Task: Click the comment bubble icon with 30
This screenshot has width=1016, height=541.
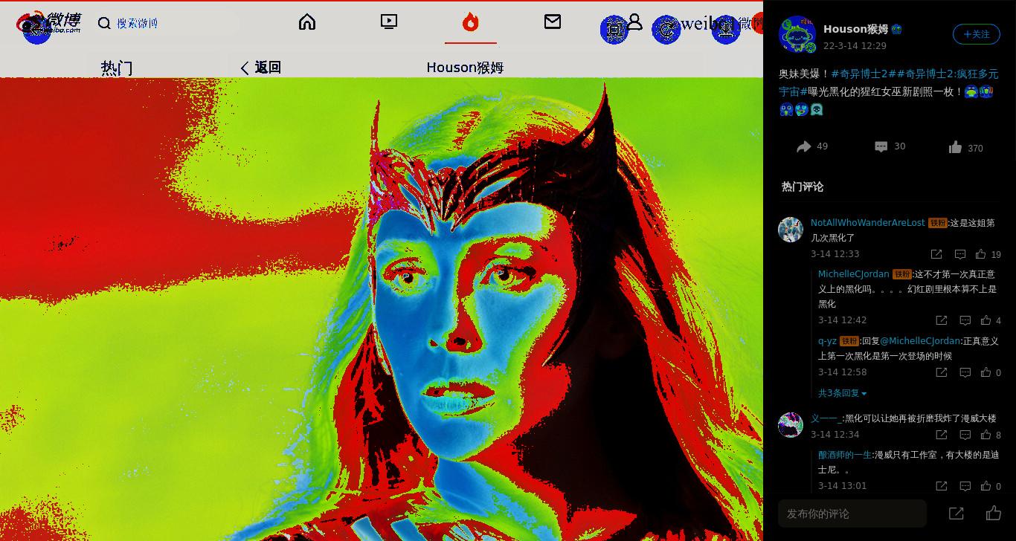Action: pos(881,147)
